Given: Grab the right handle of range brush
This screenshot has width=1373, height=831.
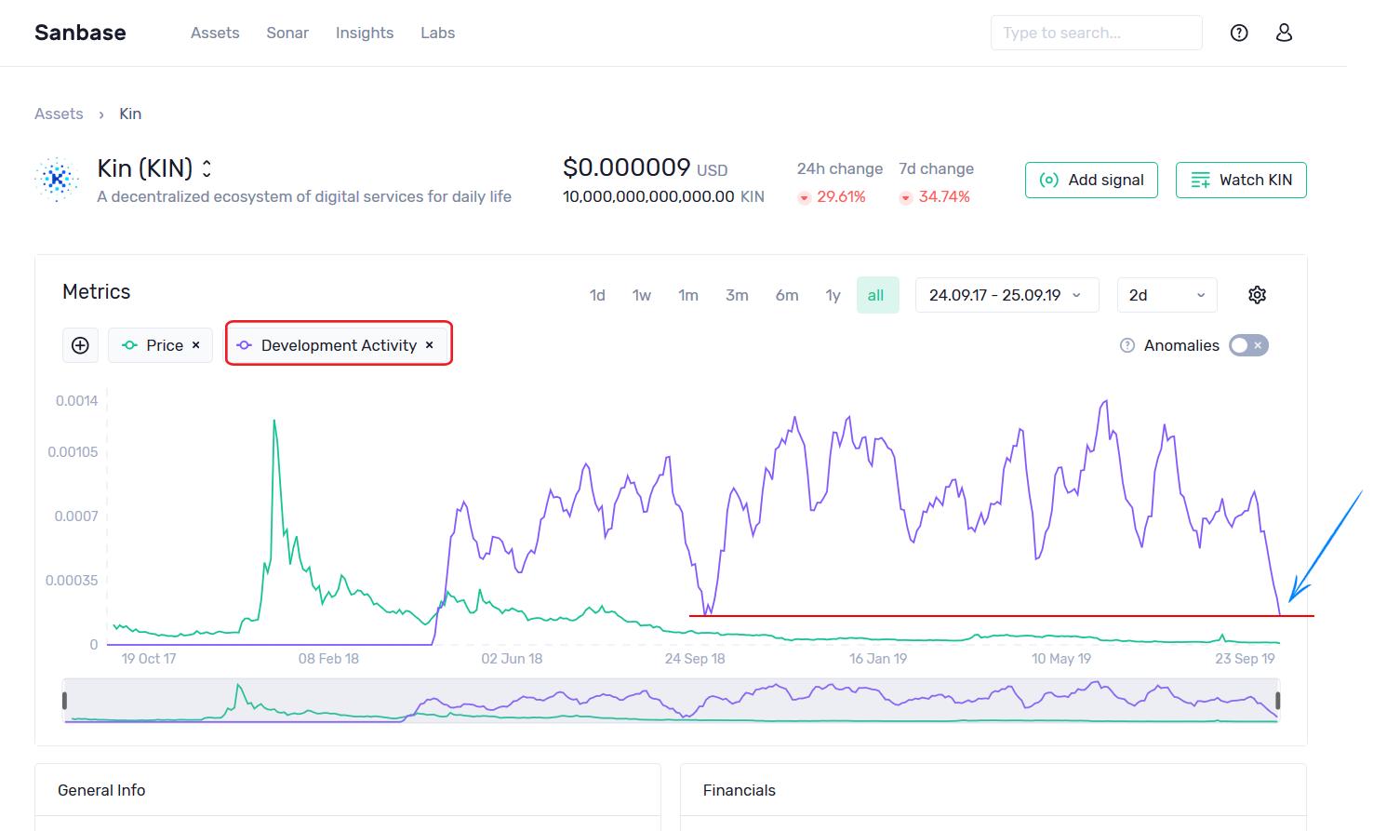Looking at the screenshot, I should (1278, 701).
